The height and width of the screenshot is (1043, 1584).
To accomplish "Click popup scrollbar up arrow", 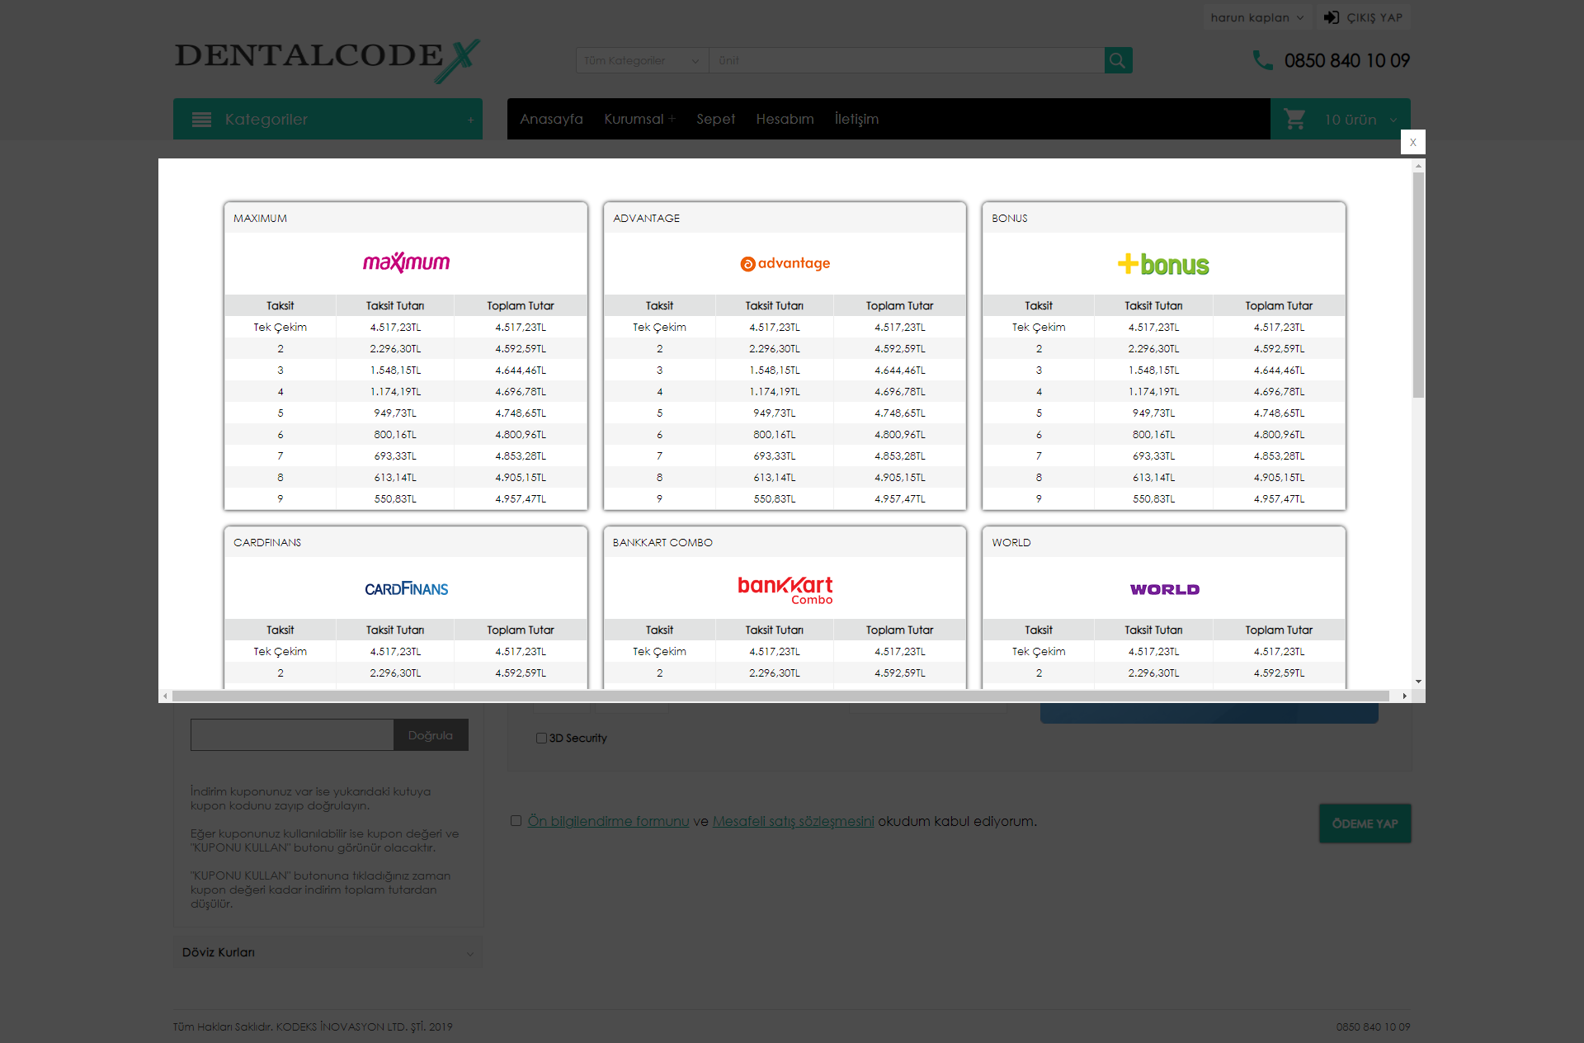I will (1418, 165).
